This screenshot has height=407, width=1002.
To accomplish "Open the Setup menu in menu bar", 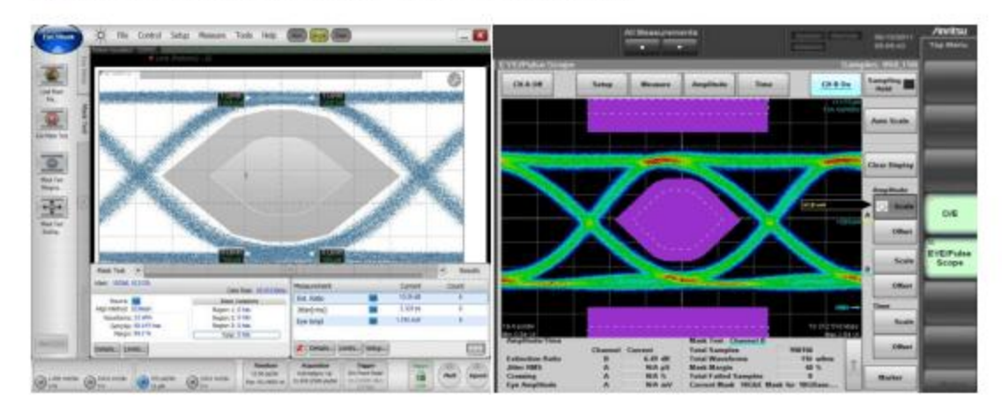I will (180, 35).
